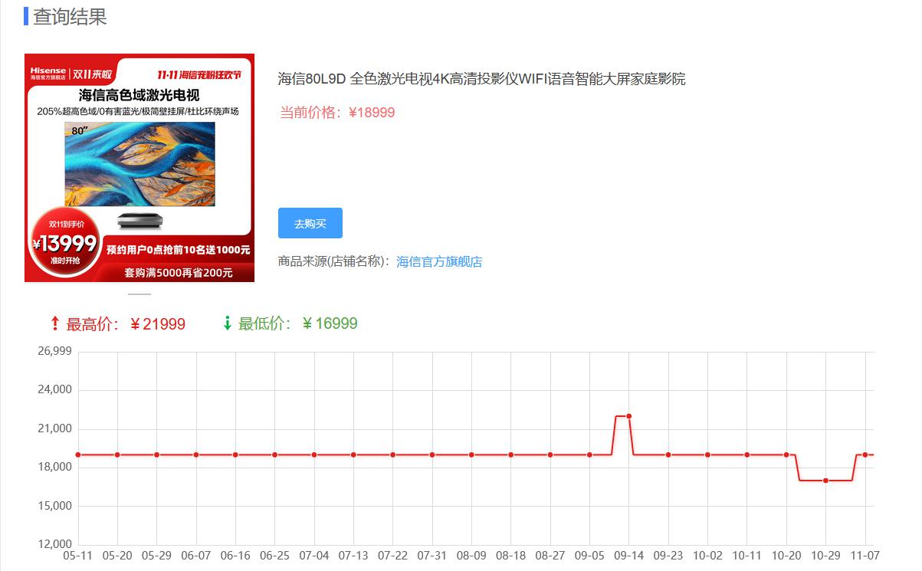Click the product title 海信80L9D 全色激光电视
The width and height of the screenshot is (922, 571).
[481, 78]
